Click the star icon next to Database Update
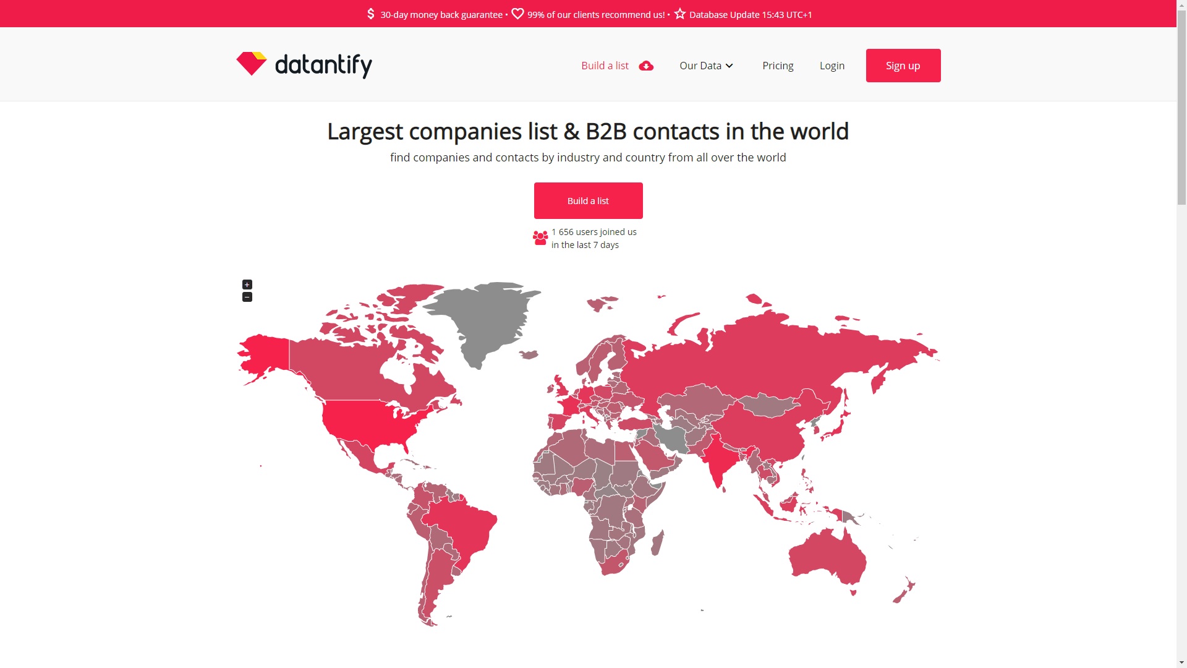Image resolution: width=1187 pixels, height=668 pixels. pyautogui.click(x=679, y=13)
